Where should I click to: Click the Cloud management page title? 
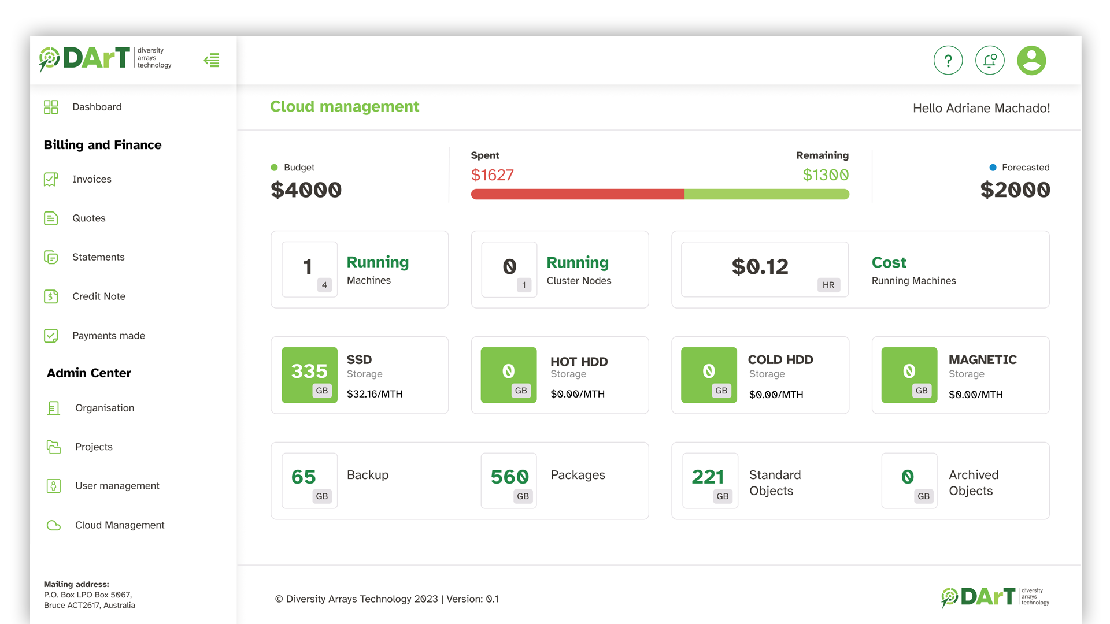pos(345,107)
